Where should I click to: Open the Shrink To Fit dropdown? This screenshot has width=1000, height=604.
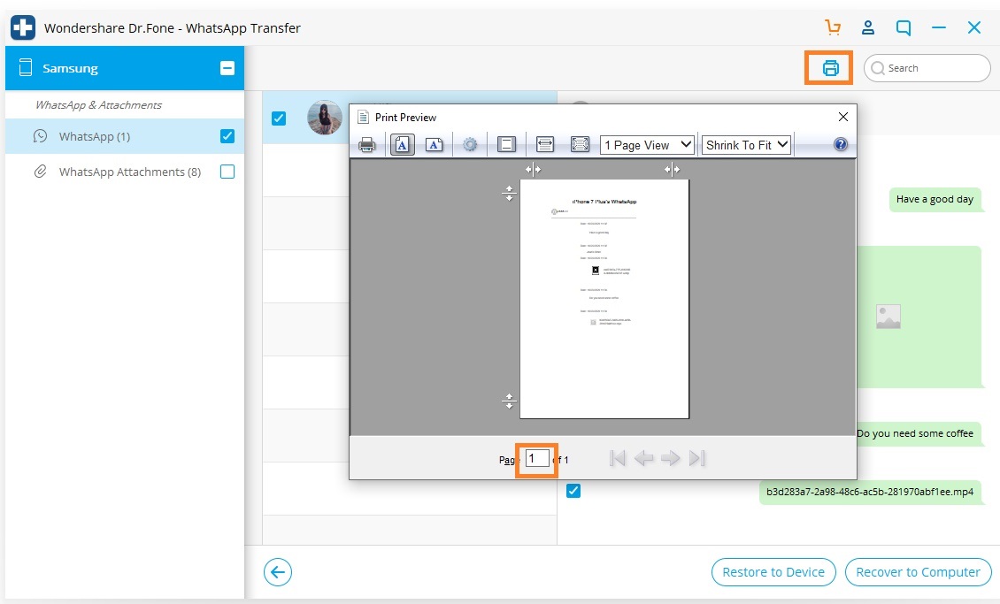[747, 145]
